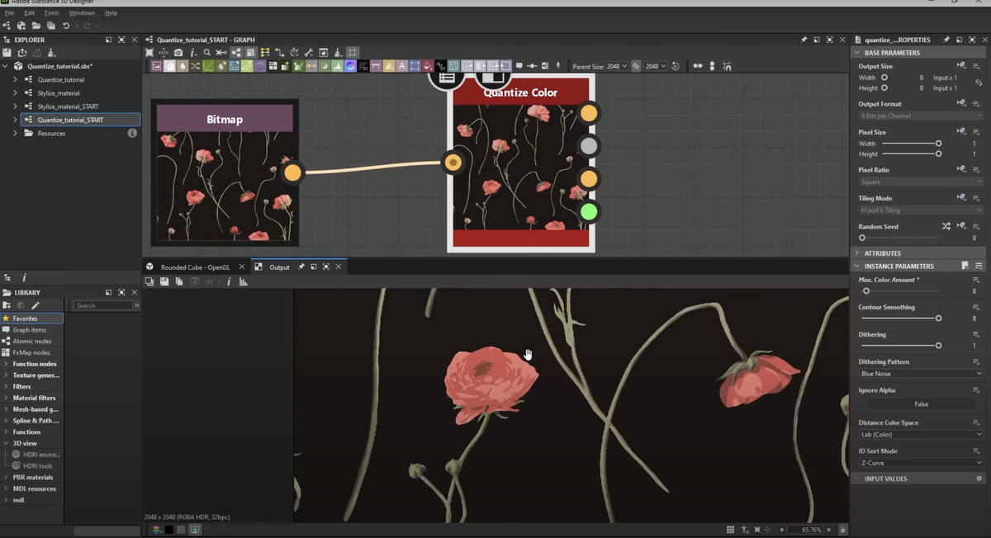Click the information icon in the 2D view toolbar
Image resolution: width=991 pixels, height=538 pixels.
pyautogui.click(x=229, y=281)
